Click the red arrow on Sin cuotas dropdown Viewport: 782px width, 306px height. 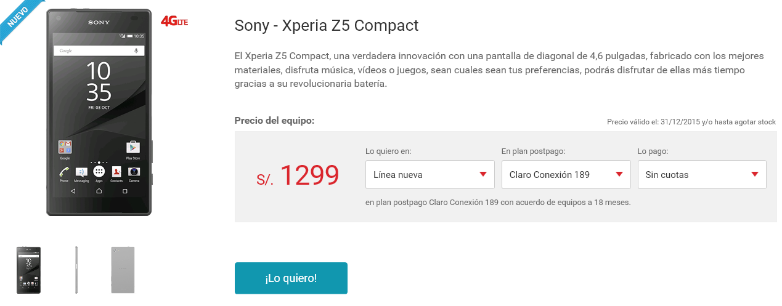pyautogui.click(x=755, y=174)
